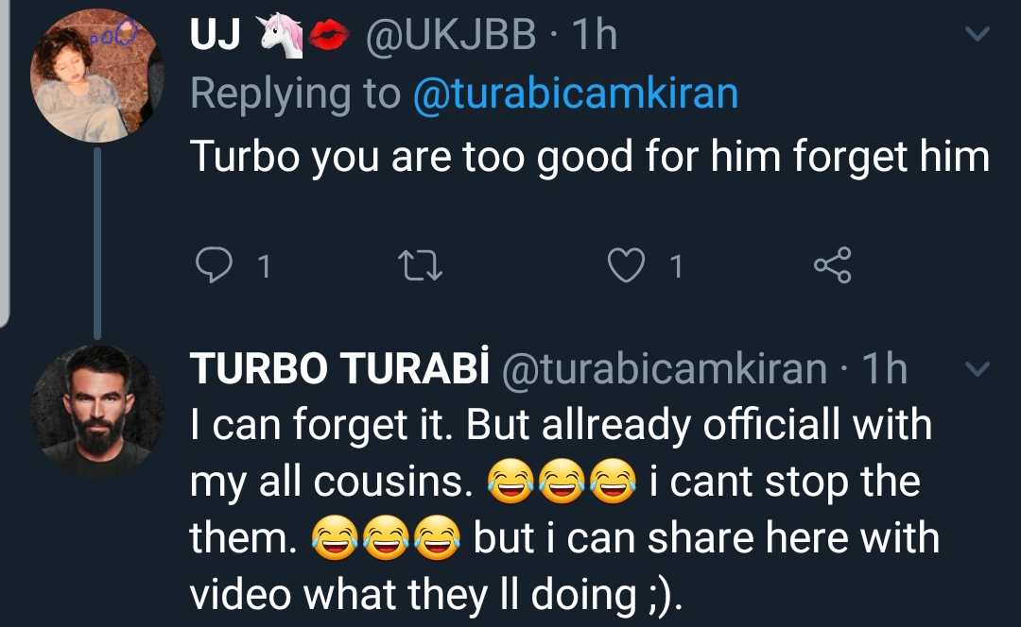This screenshot has width=1021, height=627.
Task: Expand options chevron on UJ's tweet
Action: tap(977, 33)
